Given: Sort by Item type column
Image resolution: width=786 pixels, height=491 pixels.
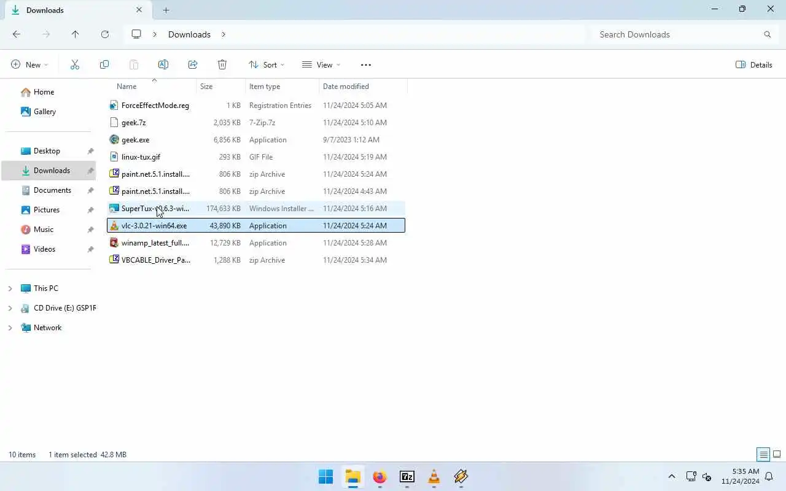Looking at the screenshot, I should click(x=282, y=87).
